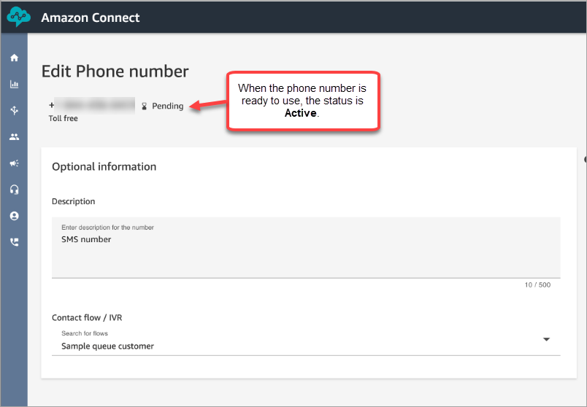Viewport: 587px width, 407px height.
Task: Click the Toll free number type label
Action: pos(64,118)
